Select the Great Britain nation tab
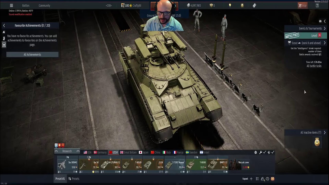The width and height of the screenshot is (329, 185). (x=128, y=152)
